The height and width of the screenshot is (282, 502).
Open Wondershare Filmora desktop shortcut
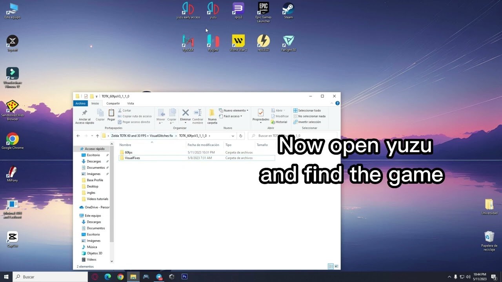[13, 78]
